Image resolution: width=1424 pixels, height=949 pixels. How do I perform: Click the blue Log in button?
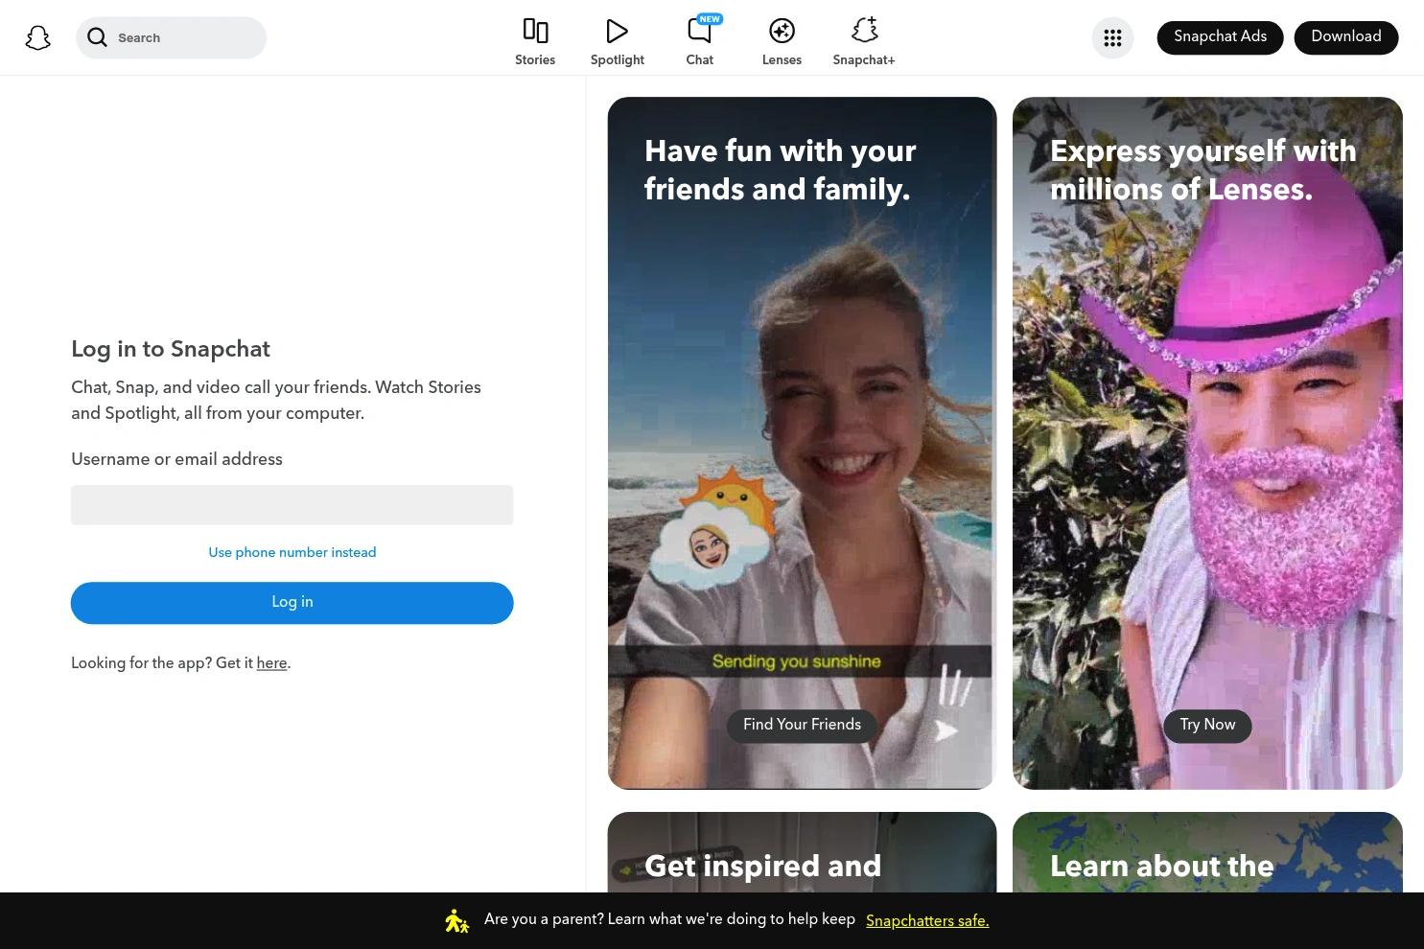click(x=292, y=603)
